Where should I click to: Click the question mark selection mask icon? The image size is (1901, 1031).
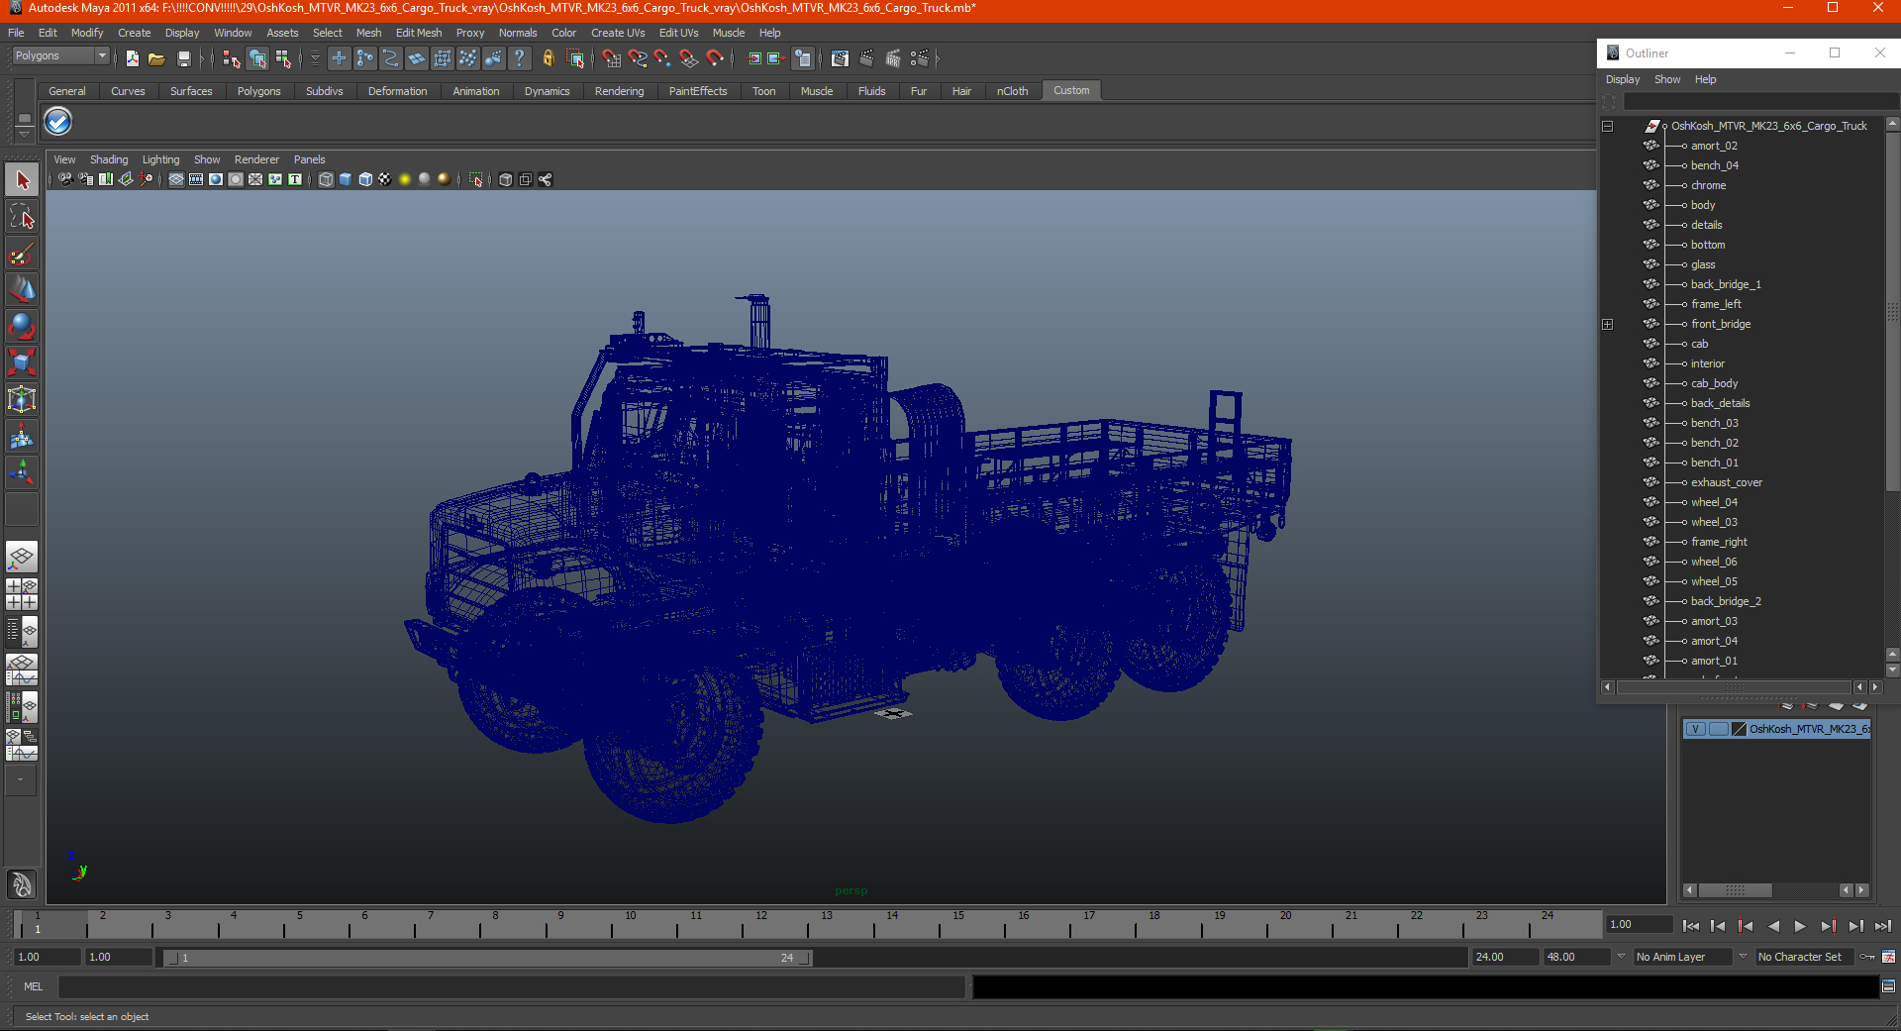[x=520, y=59]
